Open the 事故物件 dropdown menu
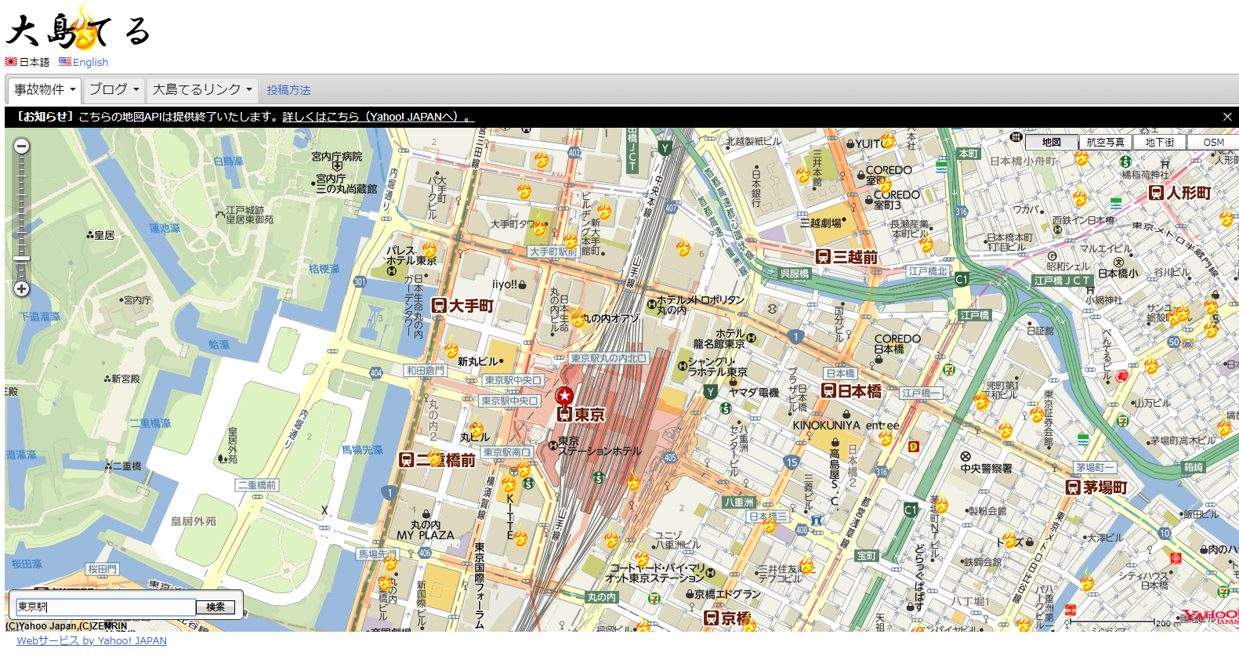 point(45,89)
